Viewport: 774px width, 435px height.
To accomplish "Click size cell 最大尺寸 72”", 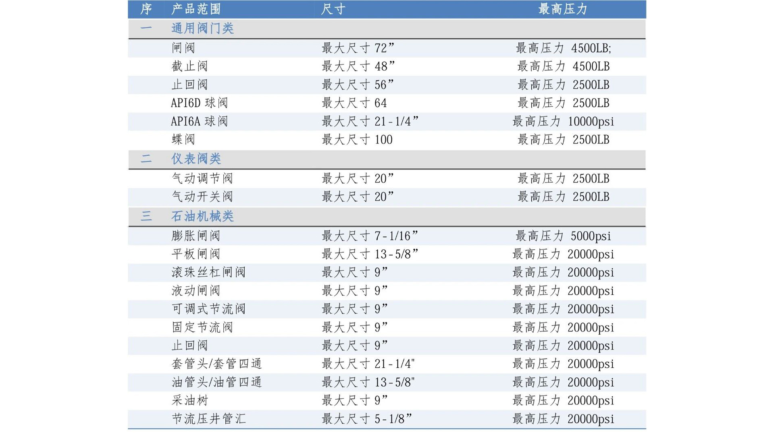I will click(358, 48).
